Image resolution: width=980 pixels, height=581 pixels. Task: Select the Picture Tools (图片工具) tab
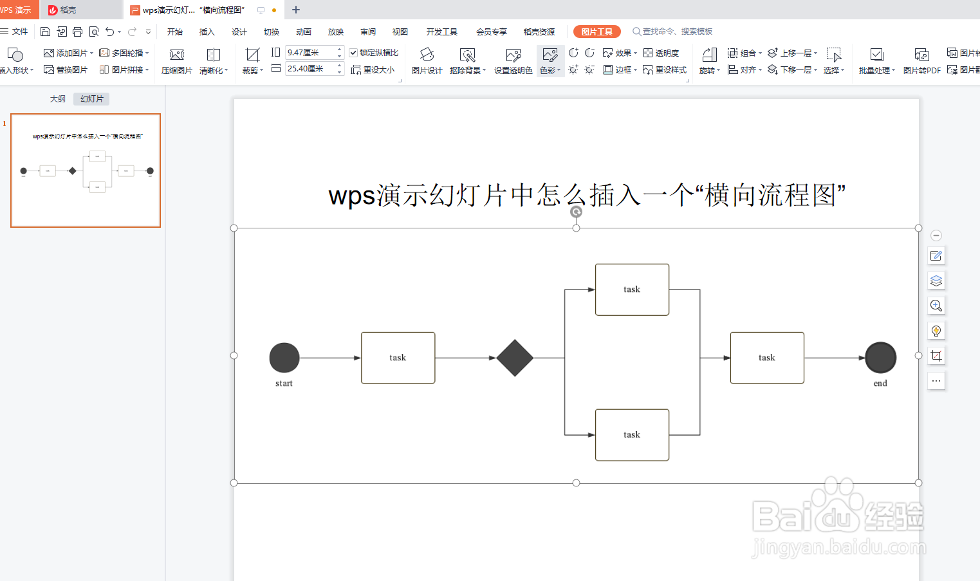coord(597,32)
